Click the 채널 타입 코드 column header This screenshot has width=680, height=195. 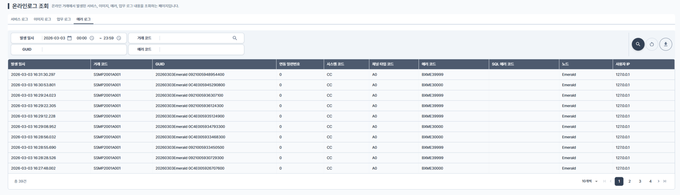(x=394, y=64)
